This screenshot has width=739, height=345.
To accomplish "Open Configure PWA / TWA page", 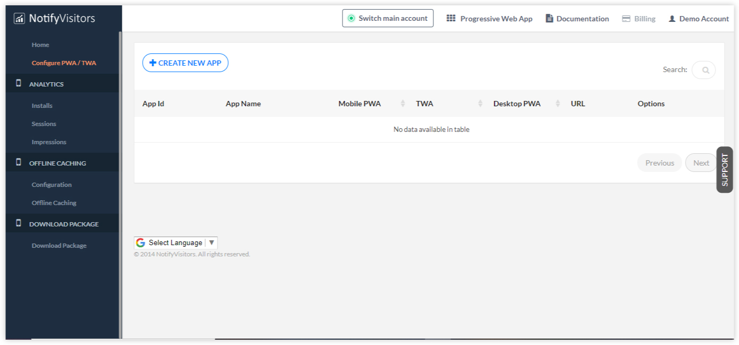I will click(64, 63).
